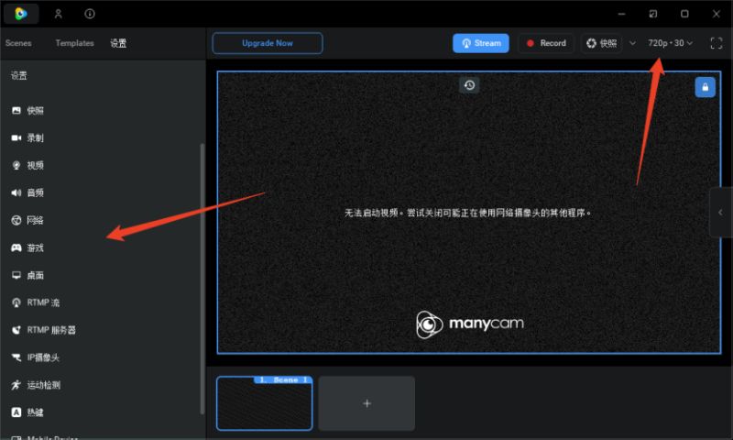The image size is (733, 440).
Task: Select the Scene 1 thumbnail
Action: [x=265, y=403]
